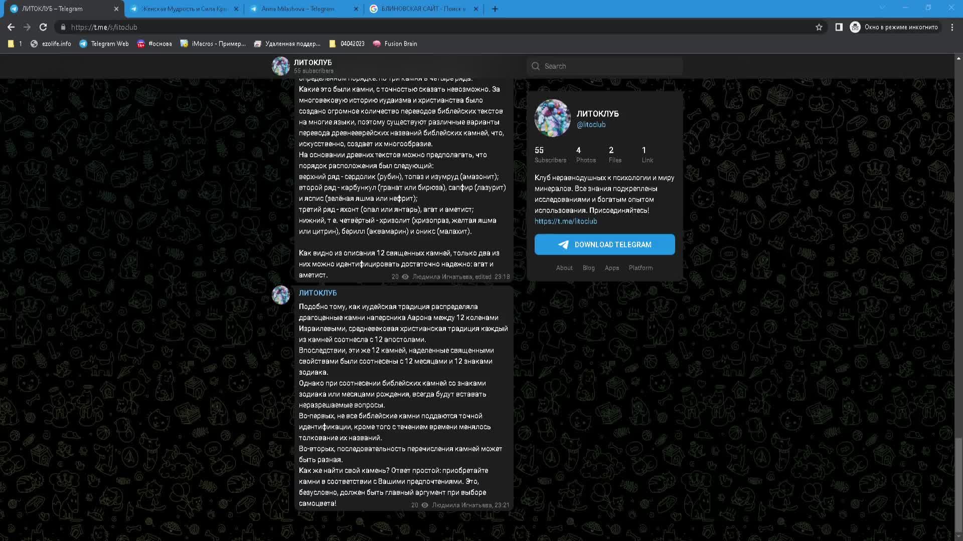The height and width of the screenshot is (541, 963).
Task: Select the Blog tab on channel page
Action: (x=588, y=267)
